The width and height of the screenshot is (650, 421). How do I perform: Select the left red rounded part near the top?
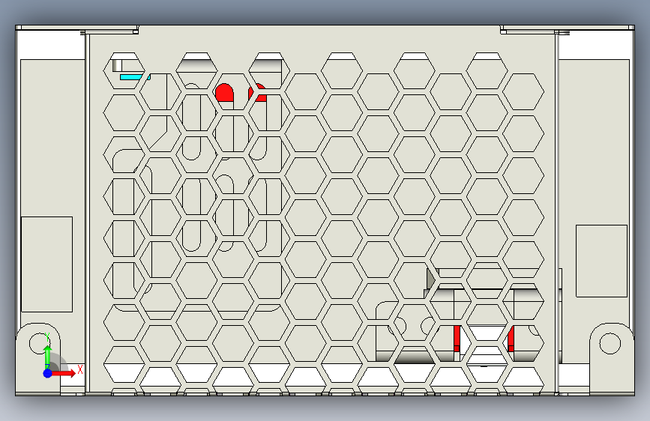tap(225, 92)
